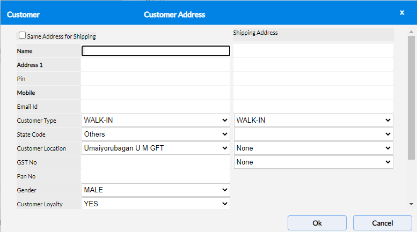Expand the Customer Loyalty YES dropdown

click(156, 204)
